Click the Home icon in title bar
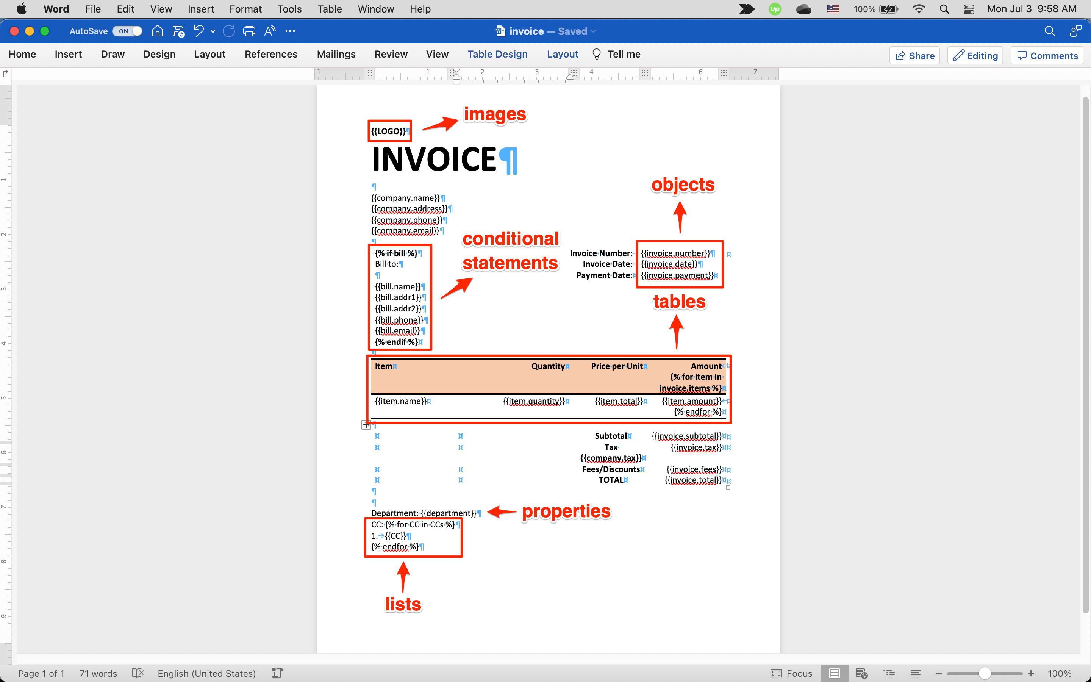Viewport: 1091px width, 682px height. [x=157, y=31]
